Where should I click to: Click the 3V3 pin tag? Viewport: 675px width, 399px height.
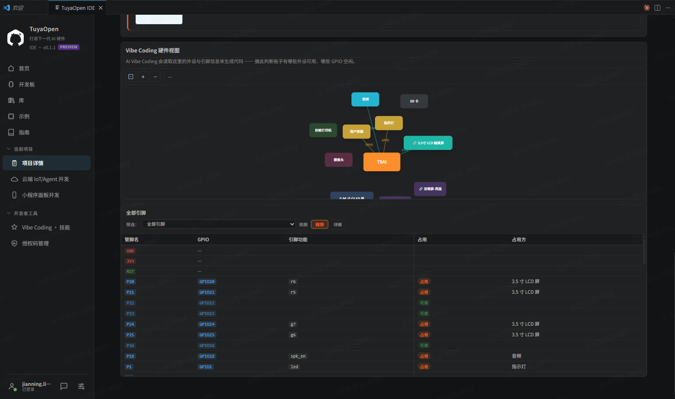pos(130,261)
